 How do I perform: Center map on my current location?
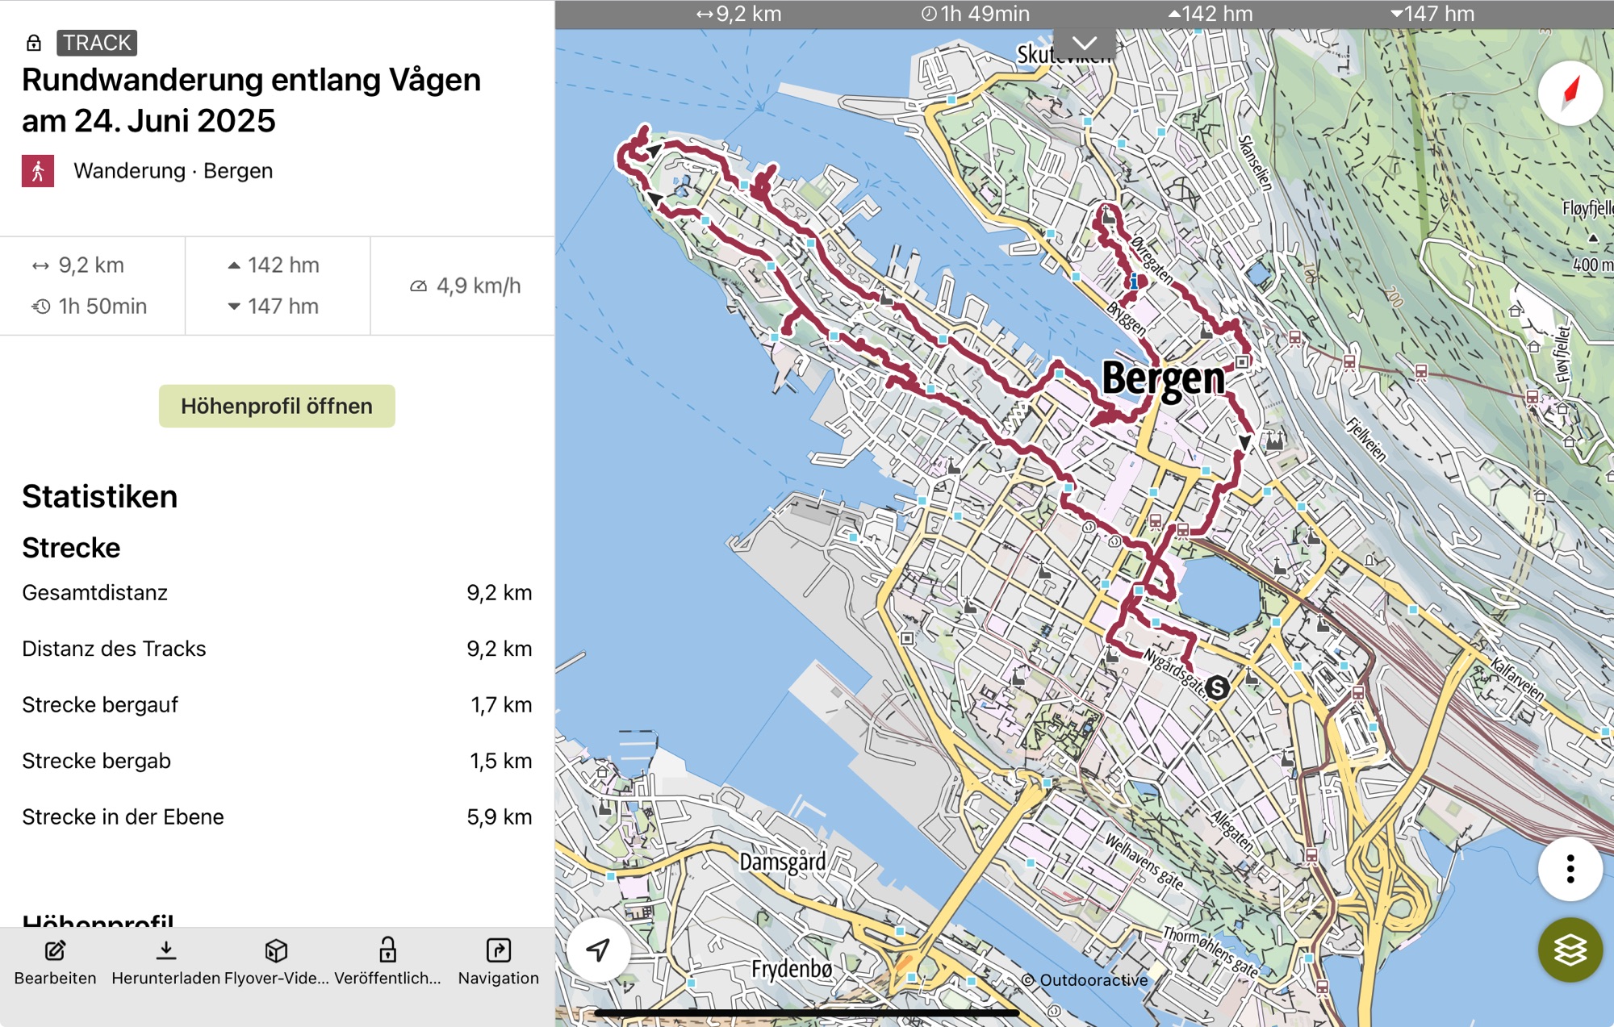598,950
